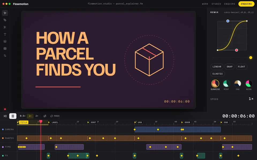The width and height of the screenshot is (257, 160).
Task: Apply the ELASTIC easing preset
Action: (x=217, y=74)
